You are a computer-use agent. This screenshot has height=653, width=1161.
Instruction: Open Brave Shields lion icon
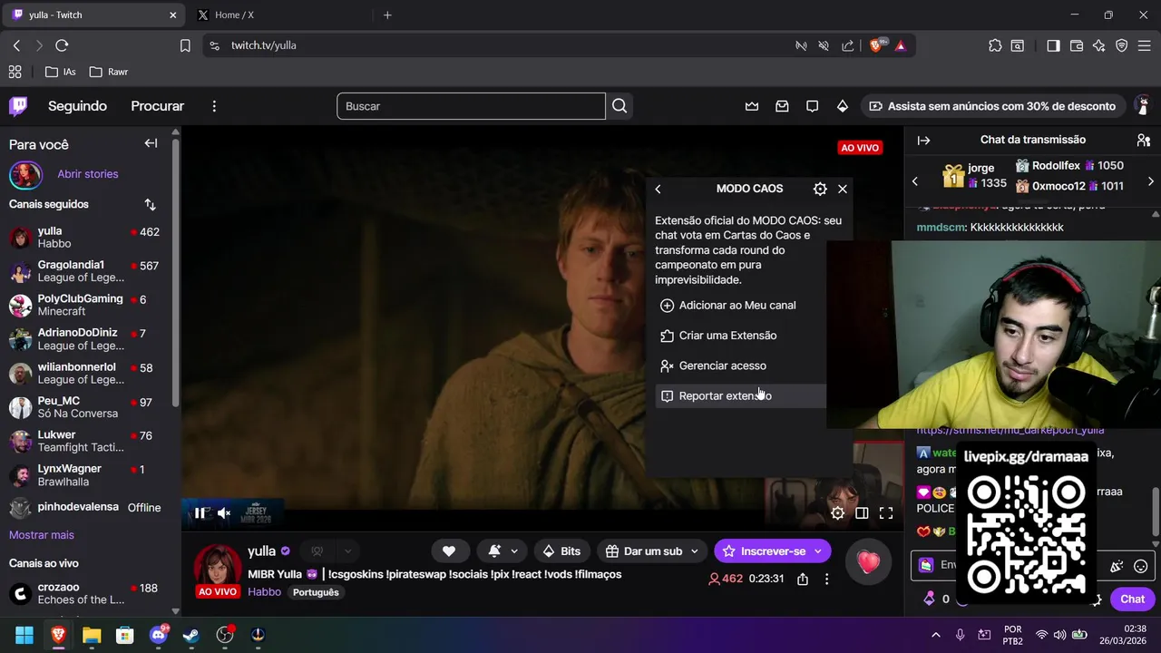(876, 45)
